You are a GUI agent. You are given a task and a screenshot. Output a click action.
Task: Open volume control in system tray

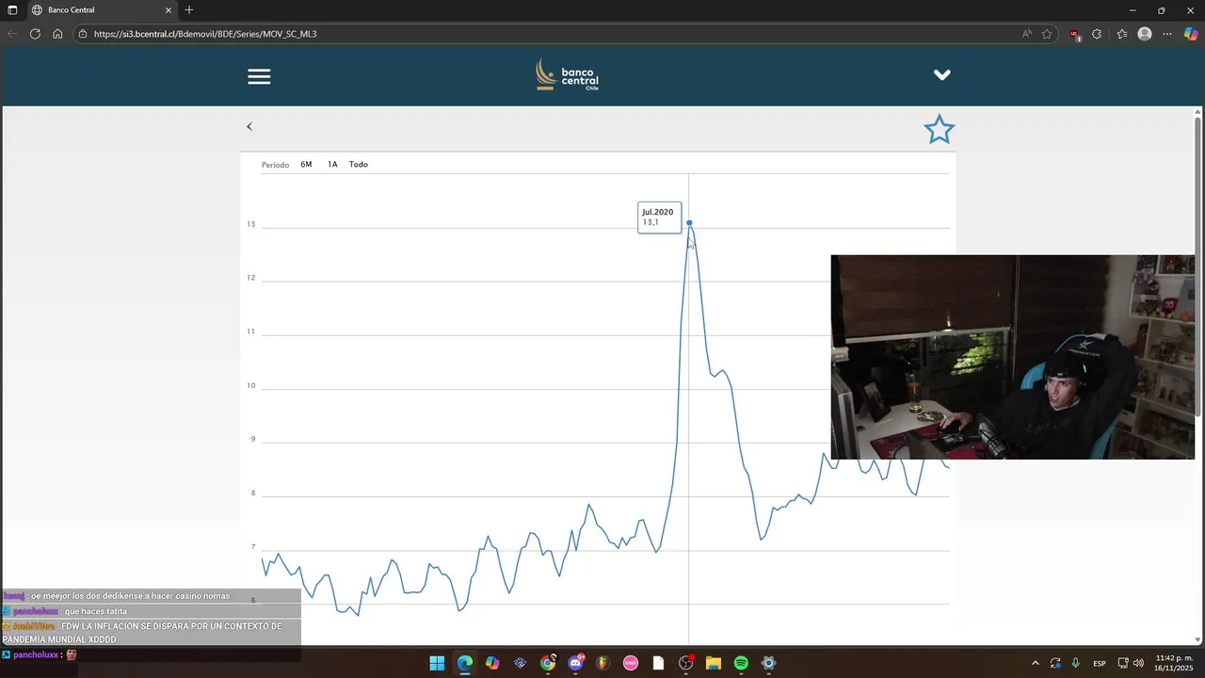coord(1138,663)
